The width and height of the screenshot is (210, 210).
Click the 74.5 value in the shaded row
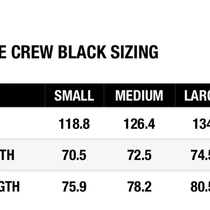[200, 155]
